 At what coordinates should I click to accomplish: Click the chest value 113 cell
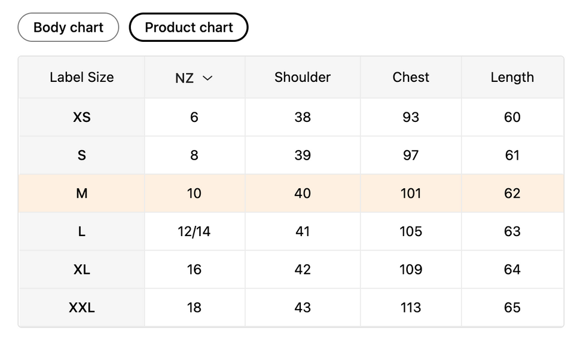[x=411, y=308]
